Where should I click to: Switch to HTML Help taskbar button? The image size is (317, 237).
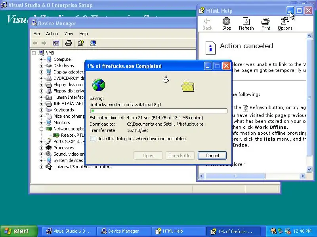pos(178,231)
